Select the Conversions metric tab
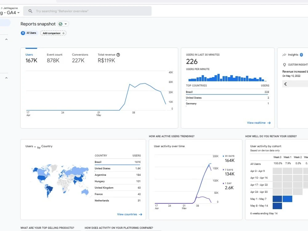The image size is (308, 231). tap(80, 58)
